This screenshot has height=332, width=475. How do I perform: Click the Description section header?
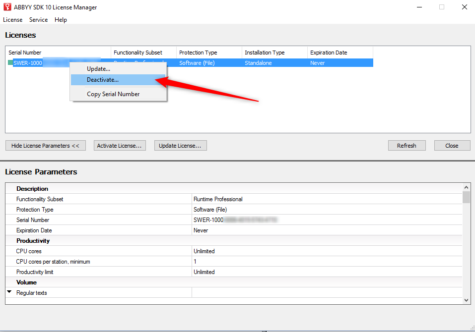coord(32,189)
